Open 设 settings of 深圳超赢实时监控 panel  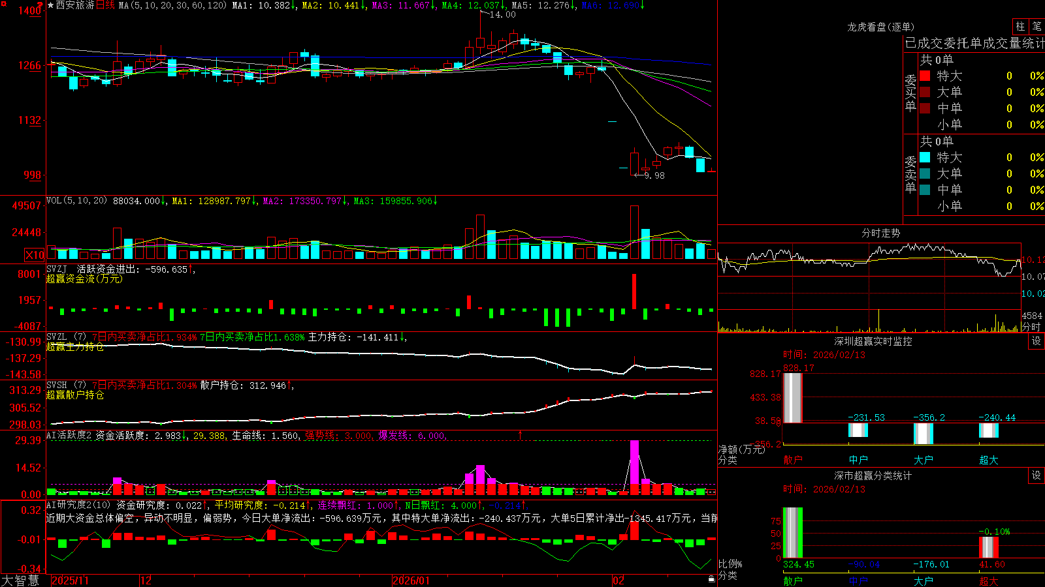[x=1037, y=341]
